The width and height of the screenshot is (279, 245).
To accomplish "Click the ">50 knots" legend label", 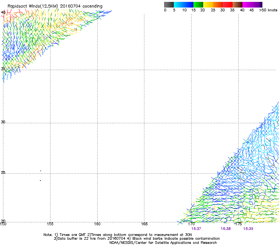I will coord(268,10).
